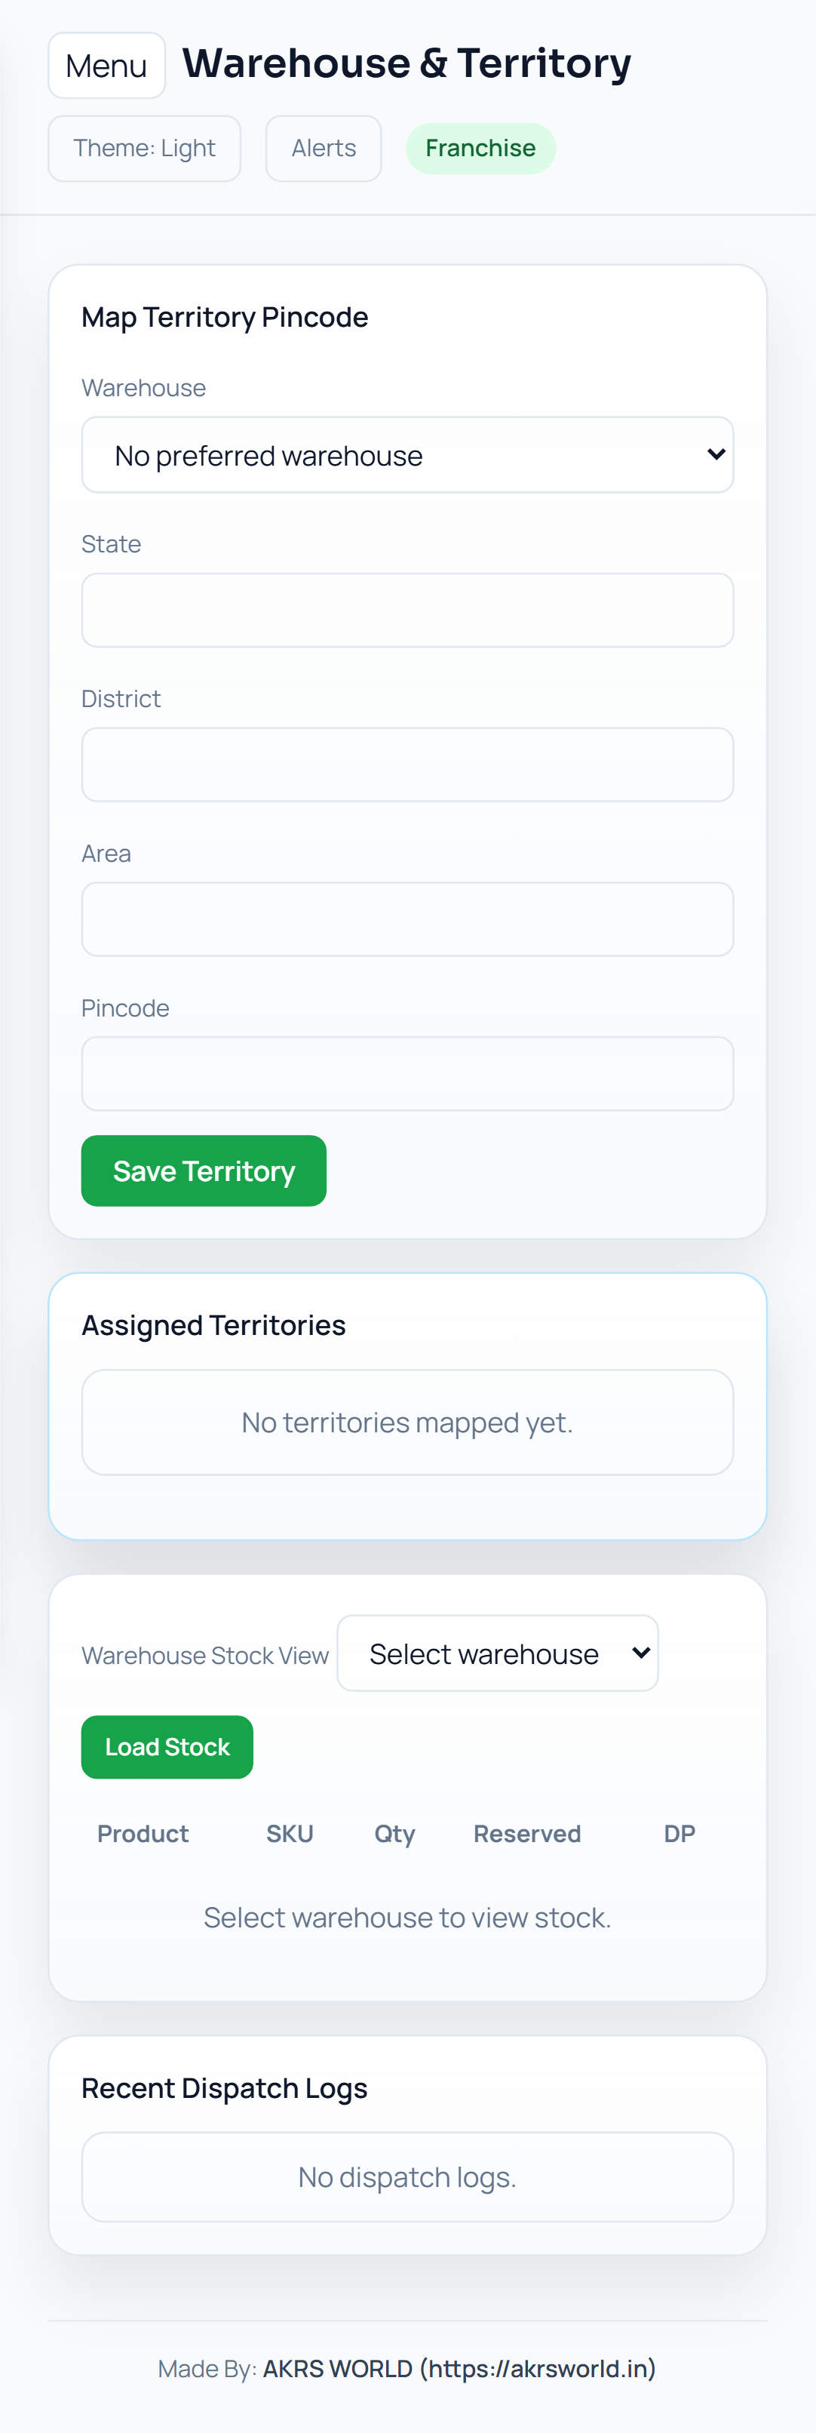Click the SKU column header
816x2433 pixels.
(x=290, y=1835)
